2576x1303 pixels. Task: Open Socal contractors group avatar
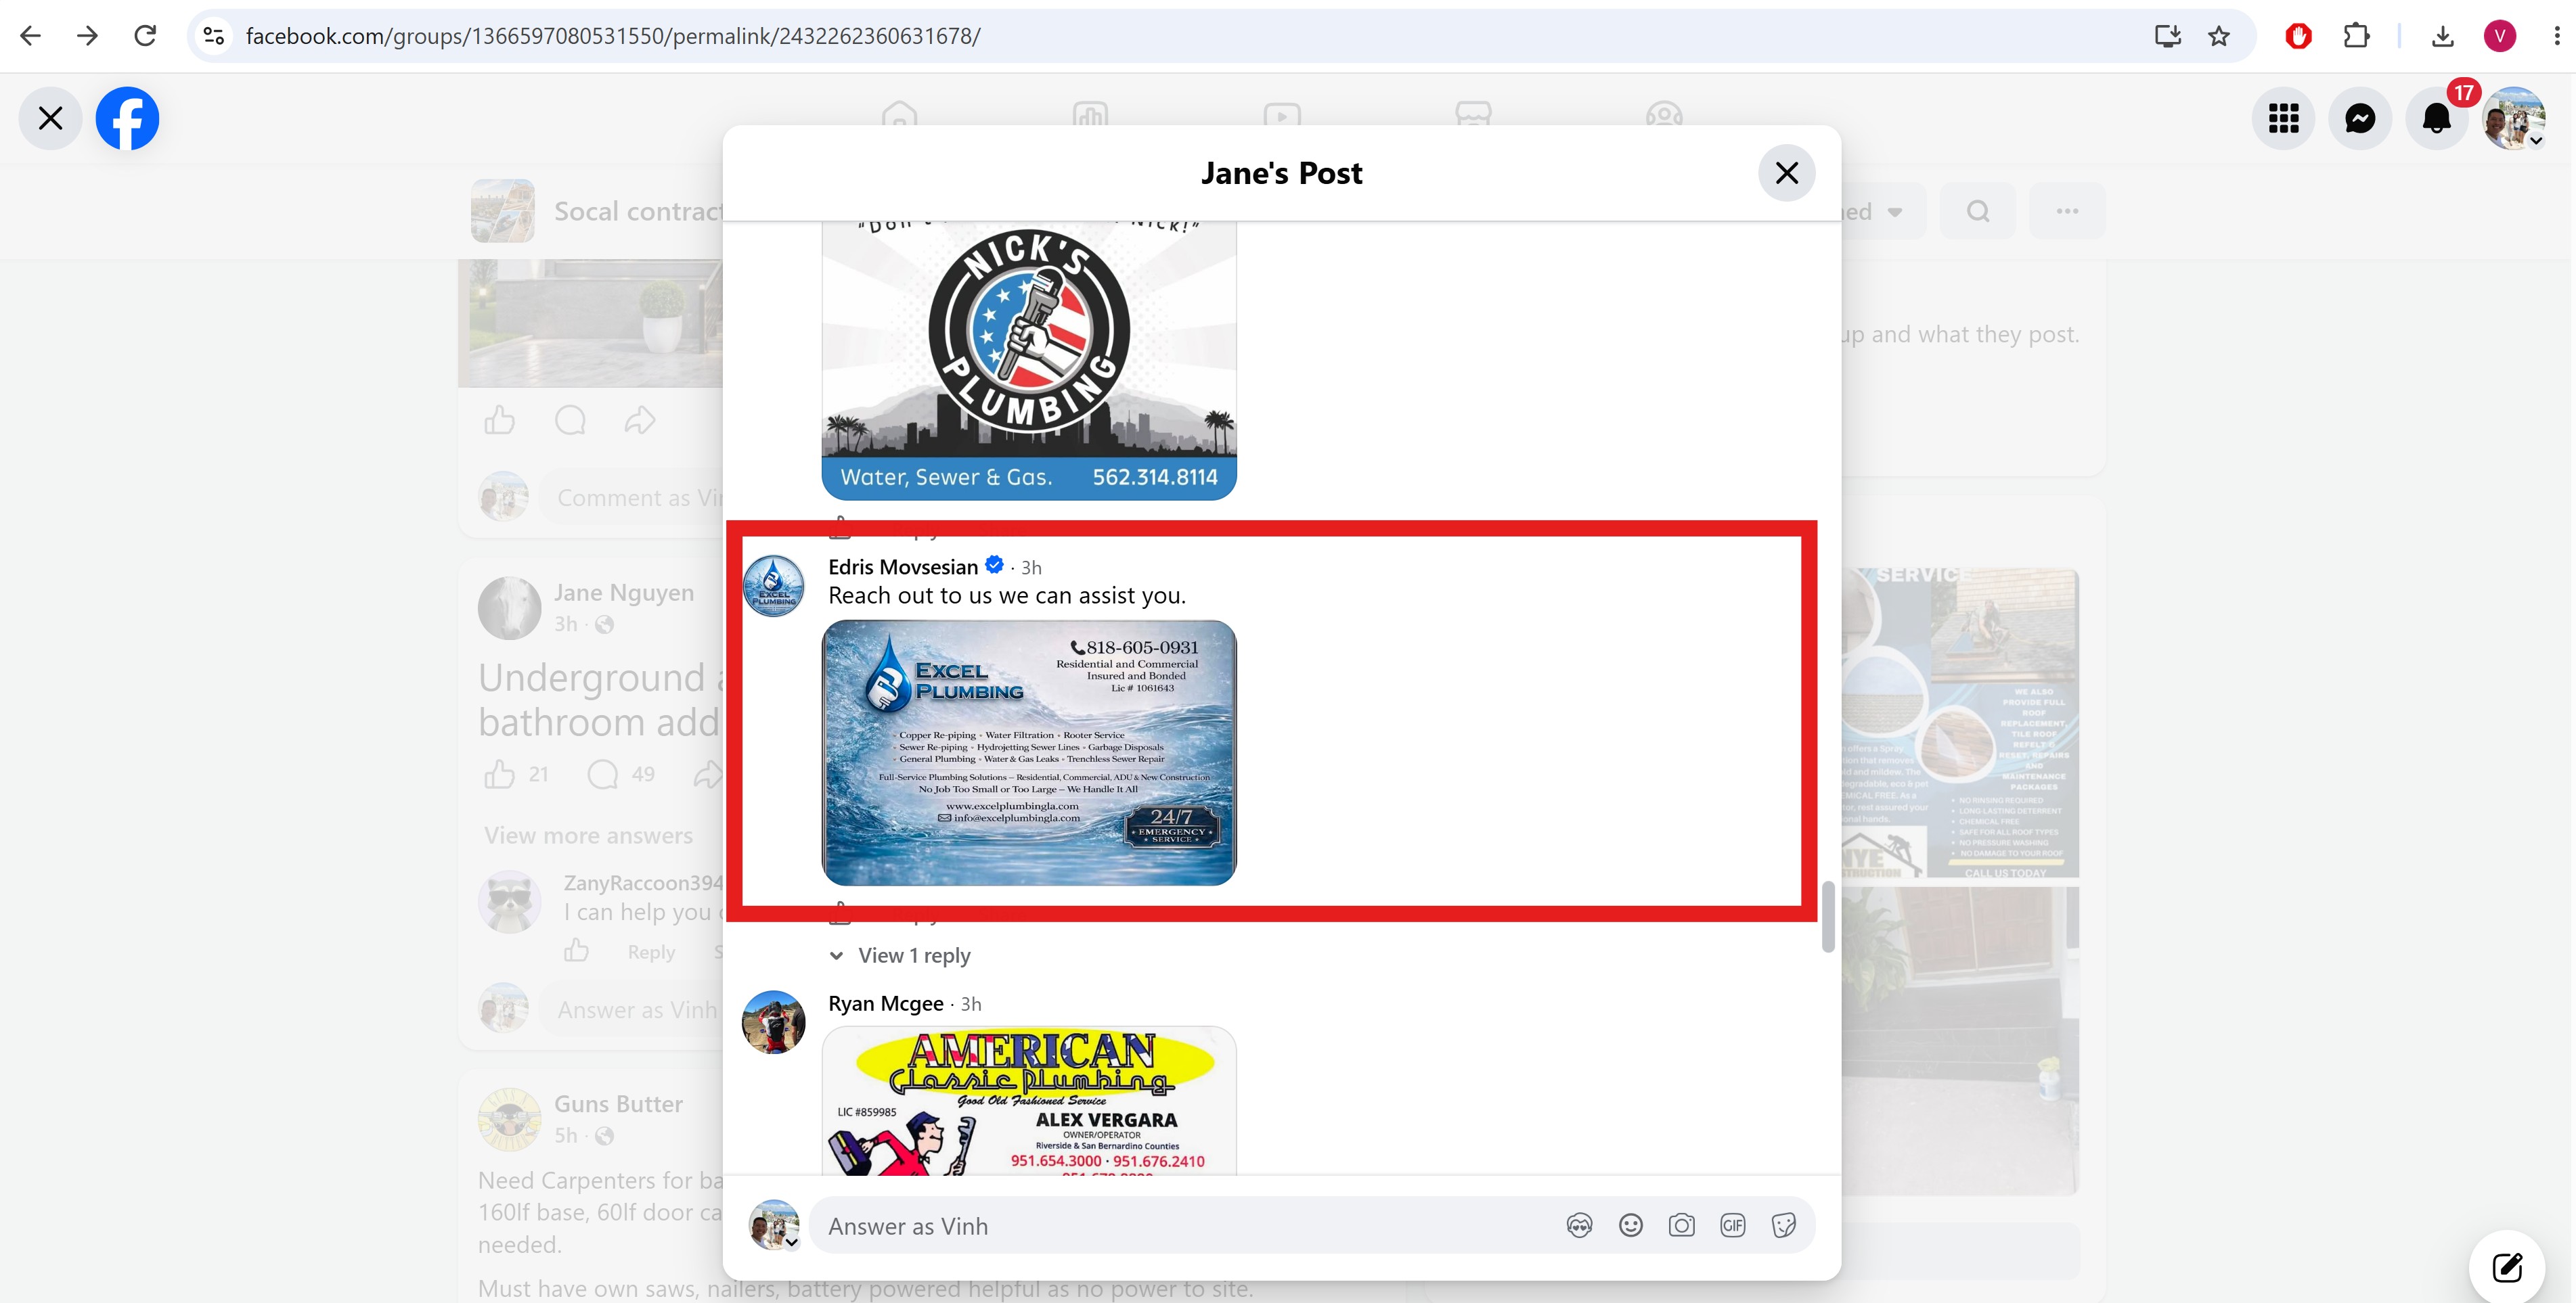point(502,211)
